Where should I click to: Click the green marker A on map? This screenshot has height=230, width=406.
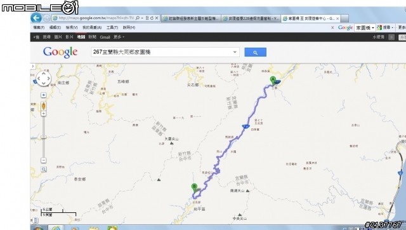pos(273,81)
